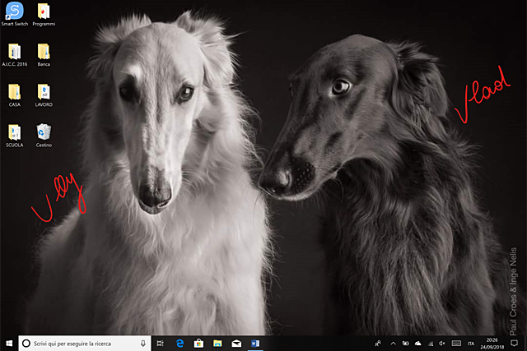Select the A.I.C.C. 2016 folder
Image resolution: width=527 pixels, height=351 pixels.
click(15, 55)
